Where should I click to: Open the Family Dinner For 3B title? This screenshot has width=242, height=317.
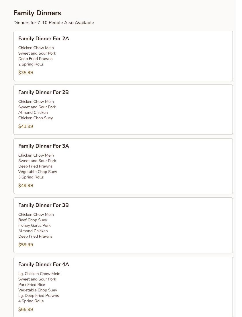pyautogui.click(x=44, y=205)
